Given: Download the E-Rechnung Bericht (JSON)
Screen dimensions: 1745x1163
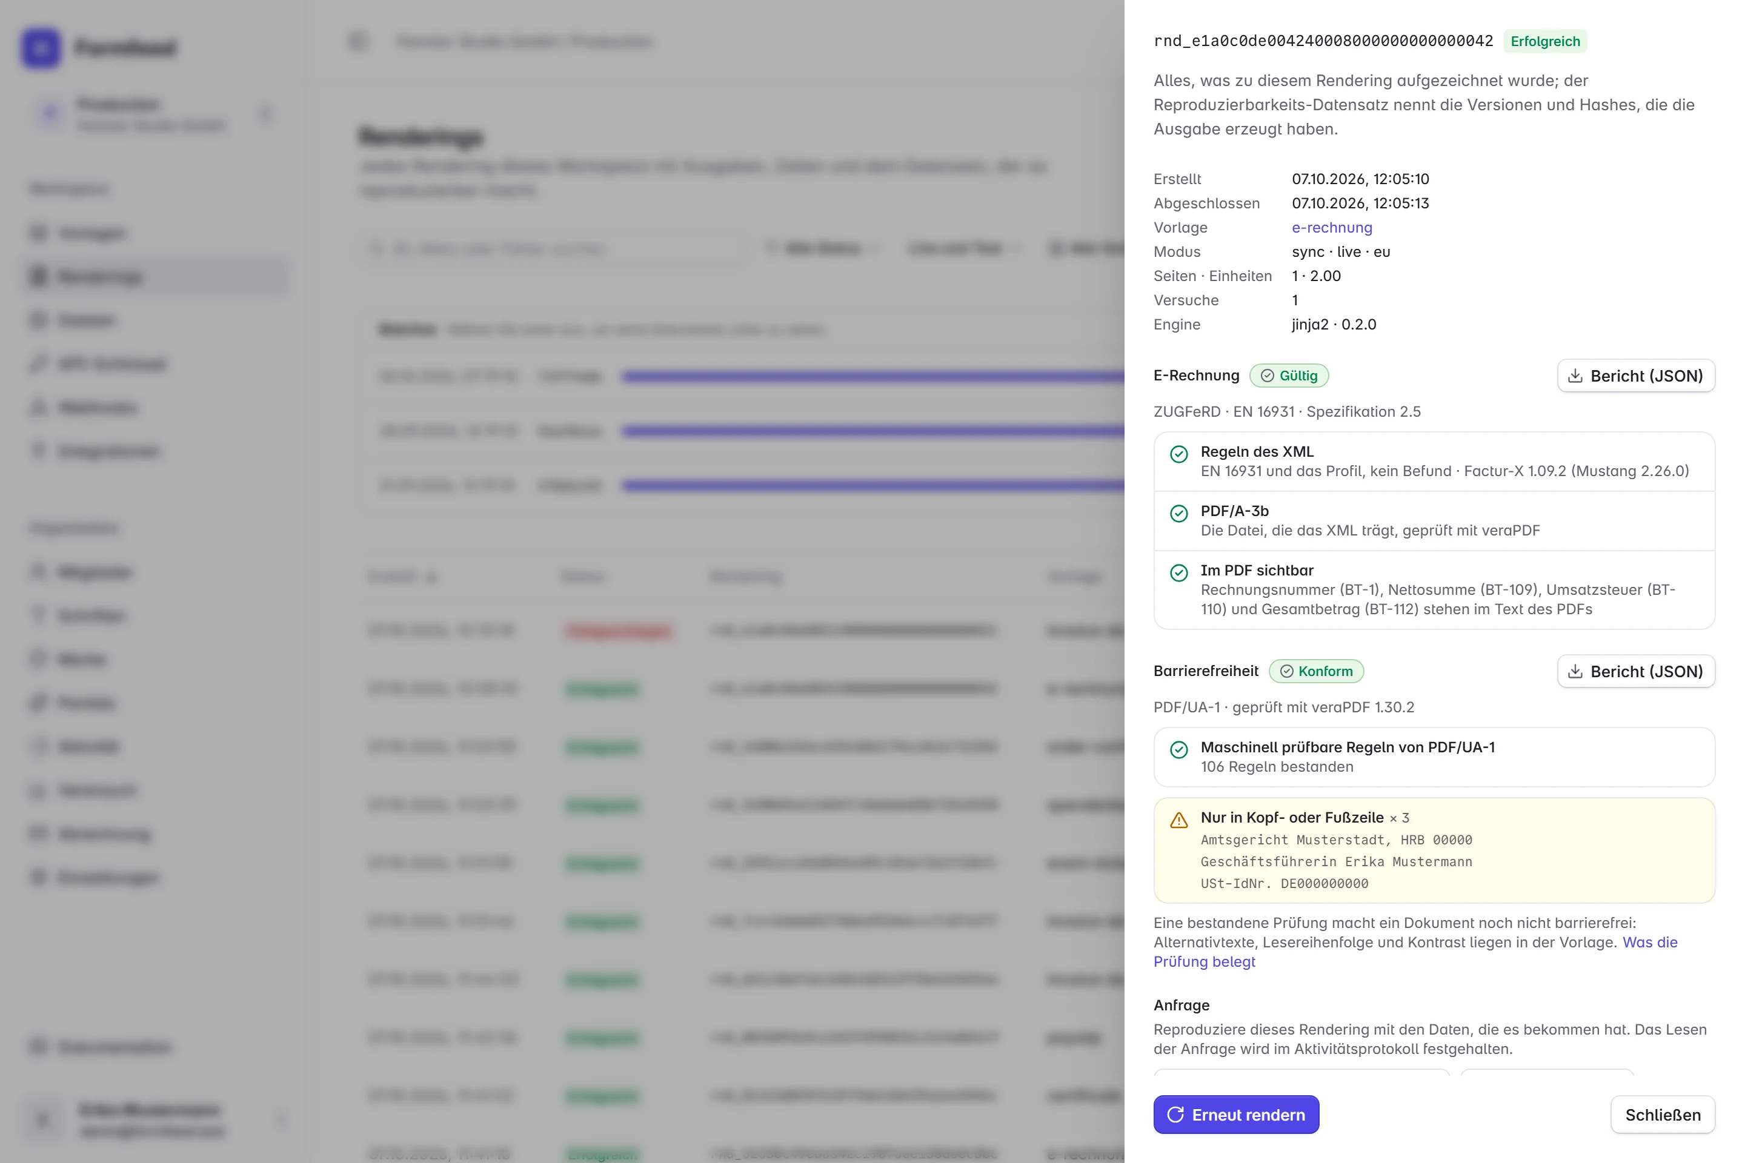Looking at the screenshot, I should tap(1636, 376).
